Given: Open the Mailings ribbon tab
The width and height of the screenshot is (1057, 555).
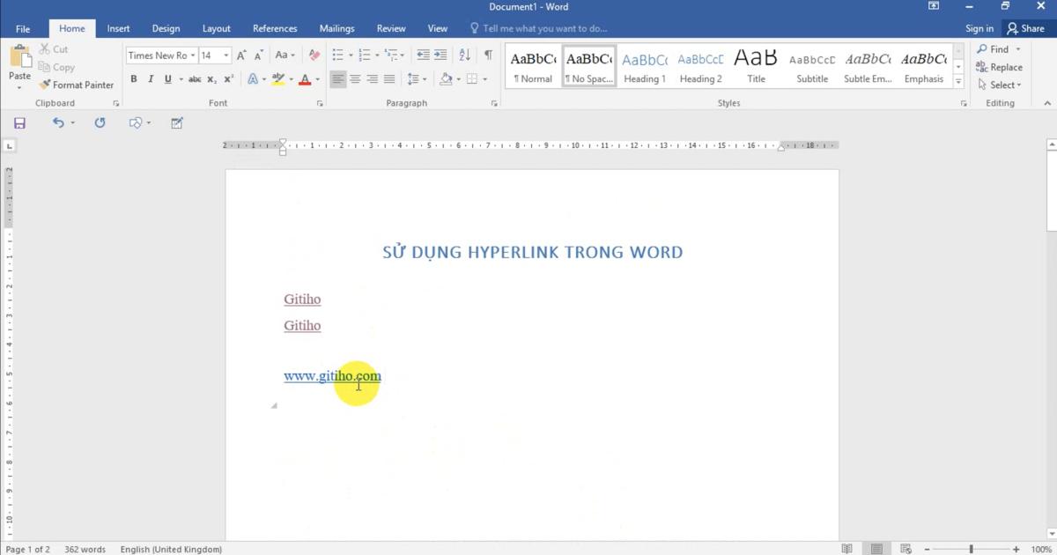Looking at the screenshot, I should (x=336, y=27).
